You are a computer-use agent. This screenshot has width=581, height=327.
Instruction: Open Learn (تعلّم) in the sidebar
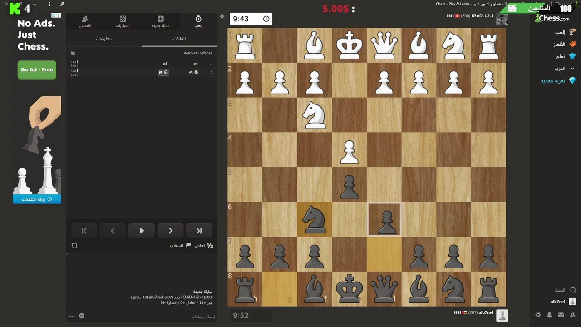pyautogui.click(x=566, y=56)
